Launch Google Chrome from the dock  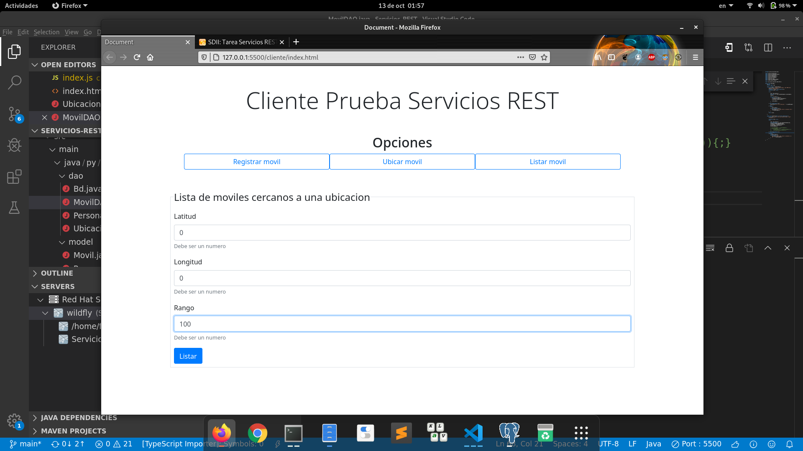[257, 433]
